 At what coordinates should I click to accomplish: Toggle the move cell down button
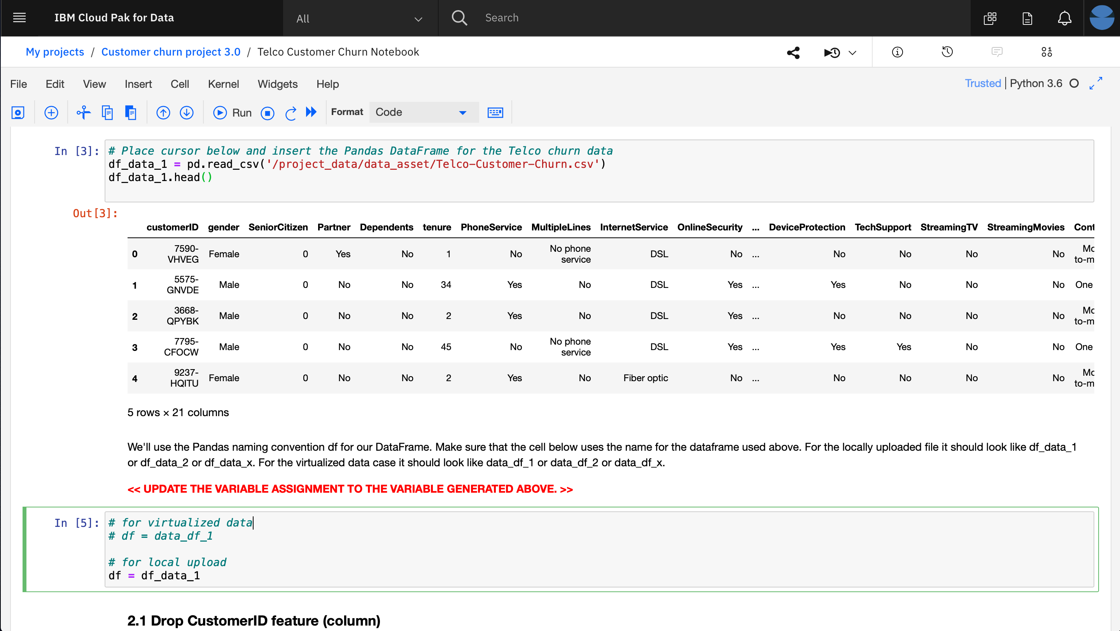point(187,112)
